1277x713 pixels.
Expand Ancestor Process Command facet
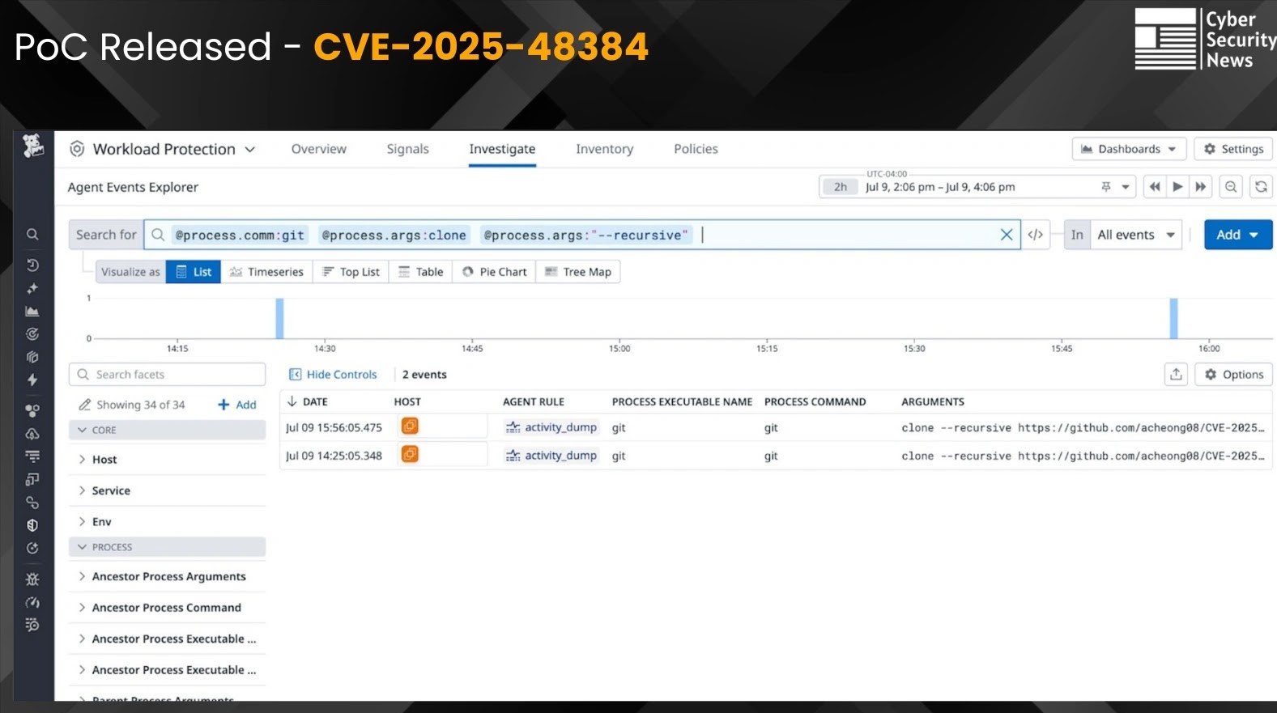pos(168,608)
